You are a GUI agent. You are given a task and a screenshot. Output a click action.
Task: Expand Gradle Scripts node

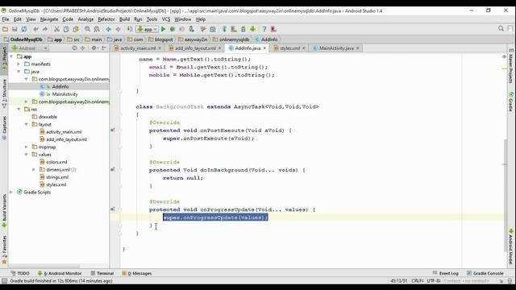pos(11,192)
